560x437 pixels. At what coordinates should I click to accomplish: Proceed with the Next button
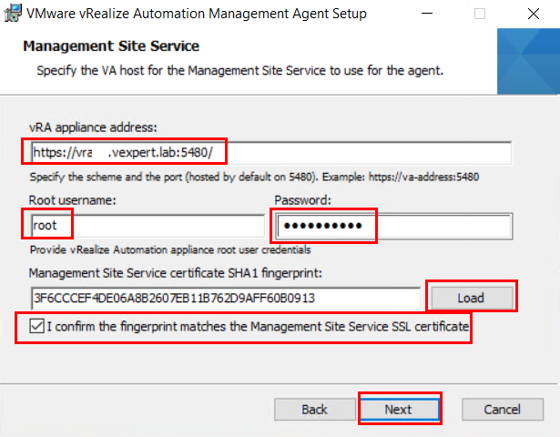point(400,409)
